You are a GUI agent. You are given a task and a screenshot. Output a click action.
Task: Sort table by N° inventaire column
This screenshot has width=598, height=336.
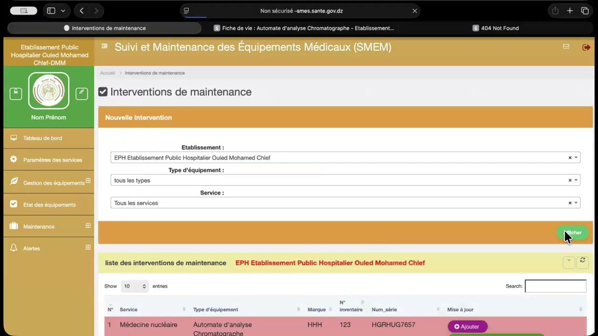click(352, 306)
